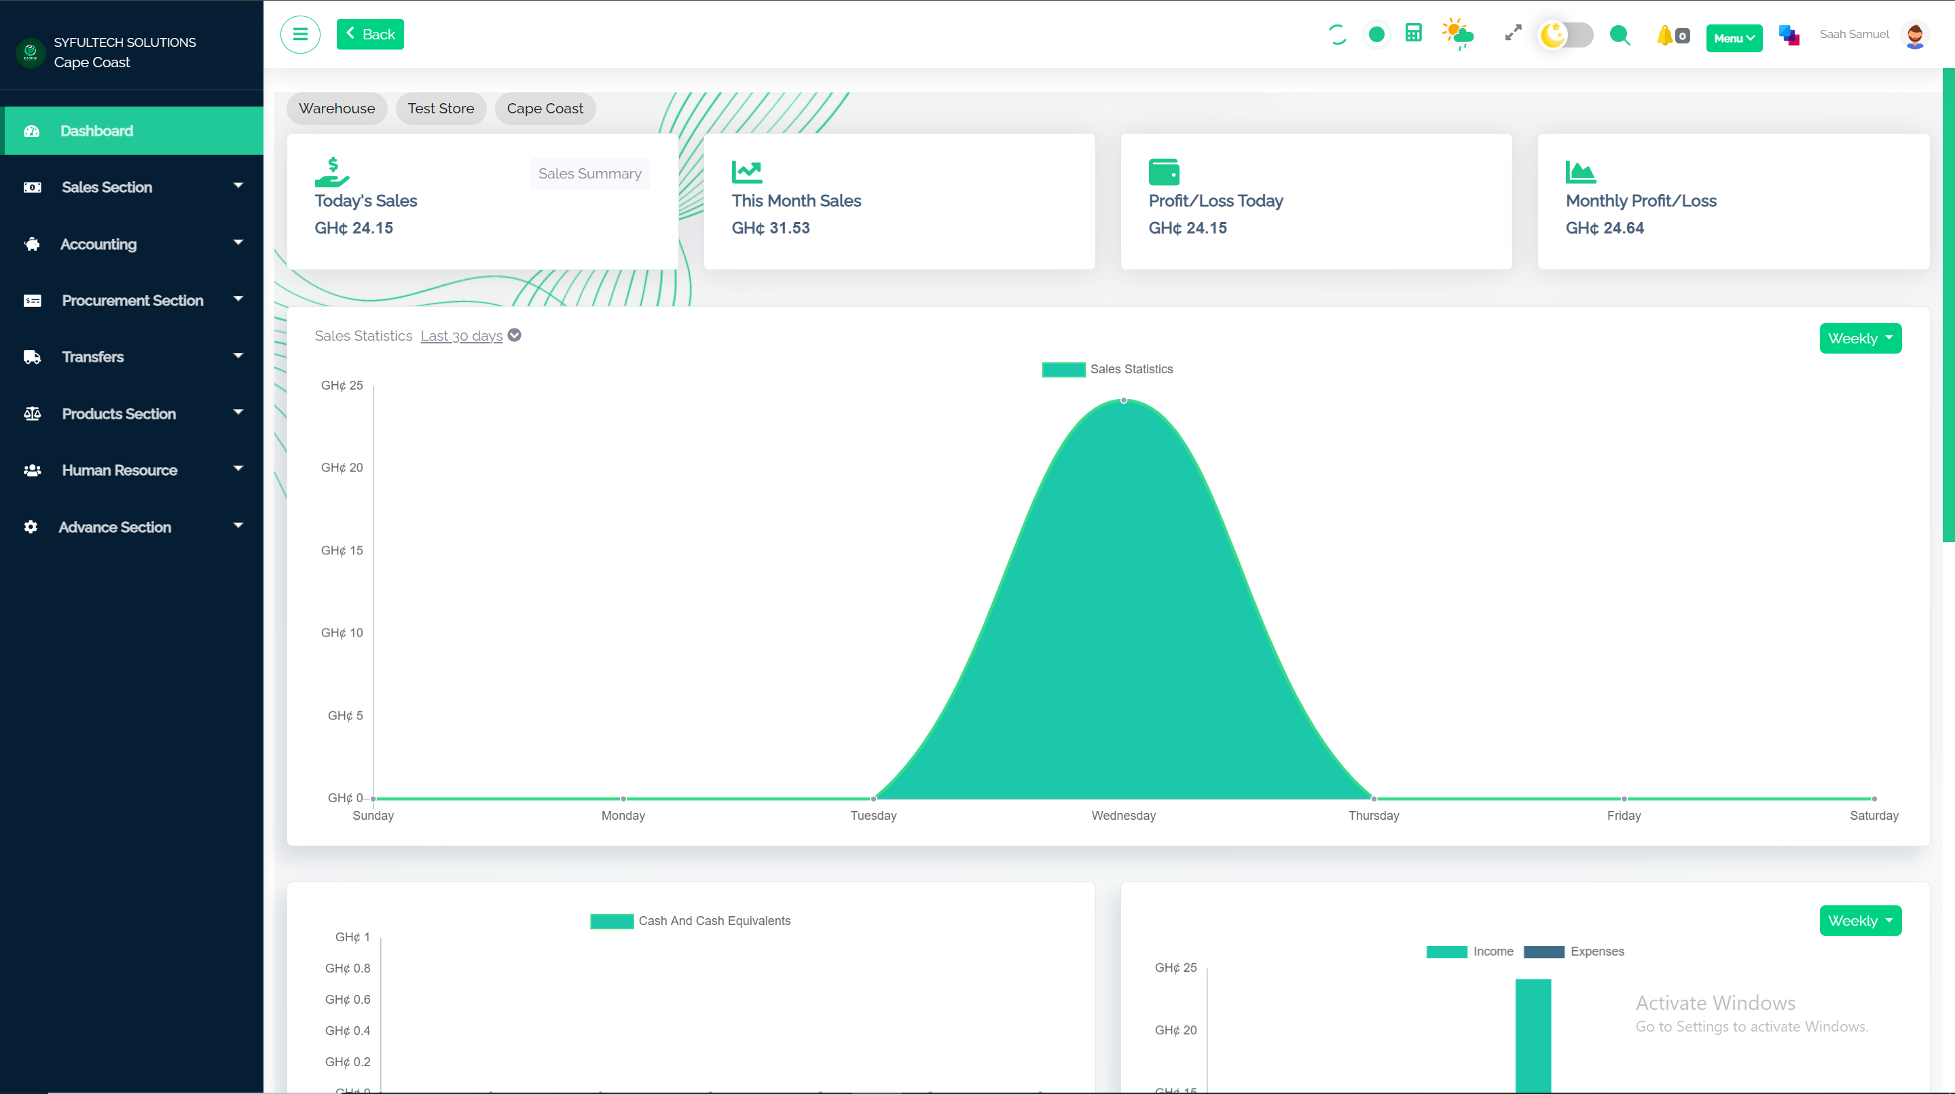
Task: Select the Test Store branch chip
Action: (441, 109)
